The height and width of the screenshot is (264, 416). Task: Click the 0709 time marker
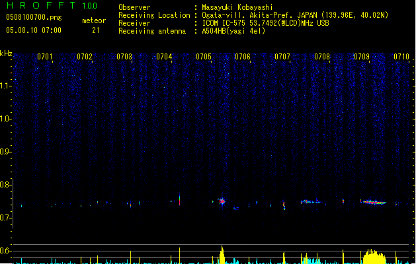pos(362,57)
